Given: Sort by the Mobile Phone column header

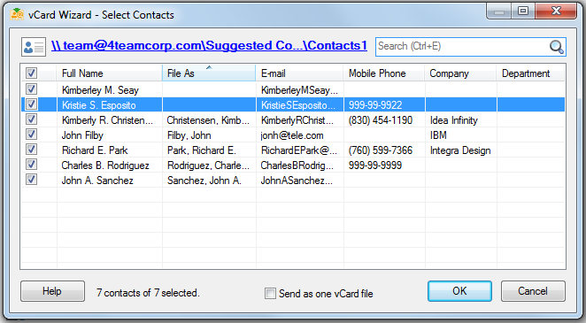Looking at the screenshot, I should click(x=384, y=73).
